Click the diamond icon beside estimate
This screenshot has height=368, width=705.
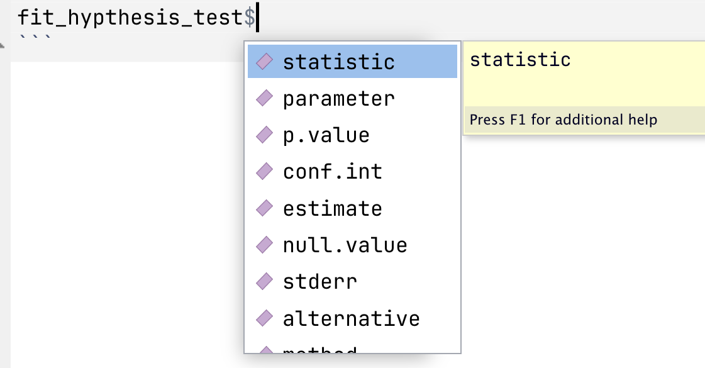pos(265,208)
